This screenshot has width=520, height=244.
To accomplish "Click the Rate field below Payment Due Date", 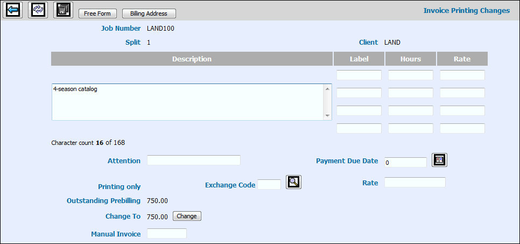I will [414, 183].
